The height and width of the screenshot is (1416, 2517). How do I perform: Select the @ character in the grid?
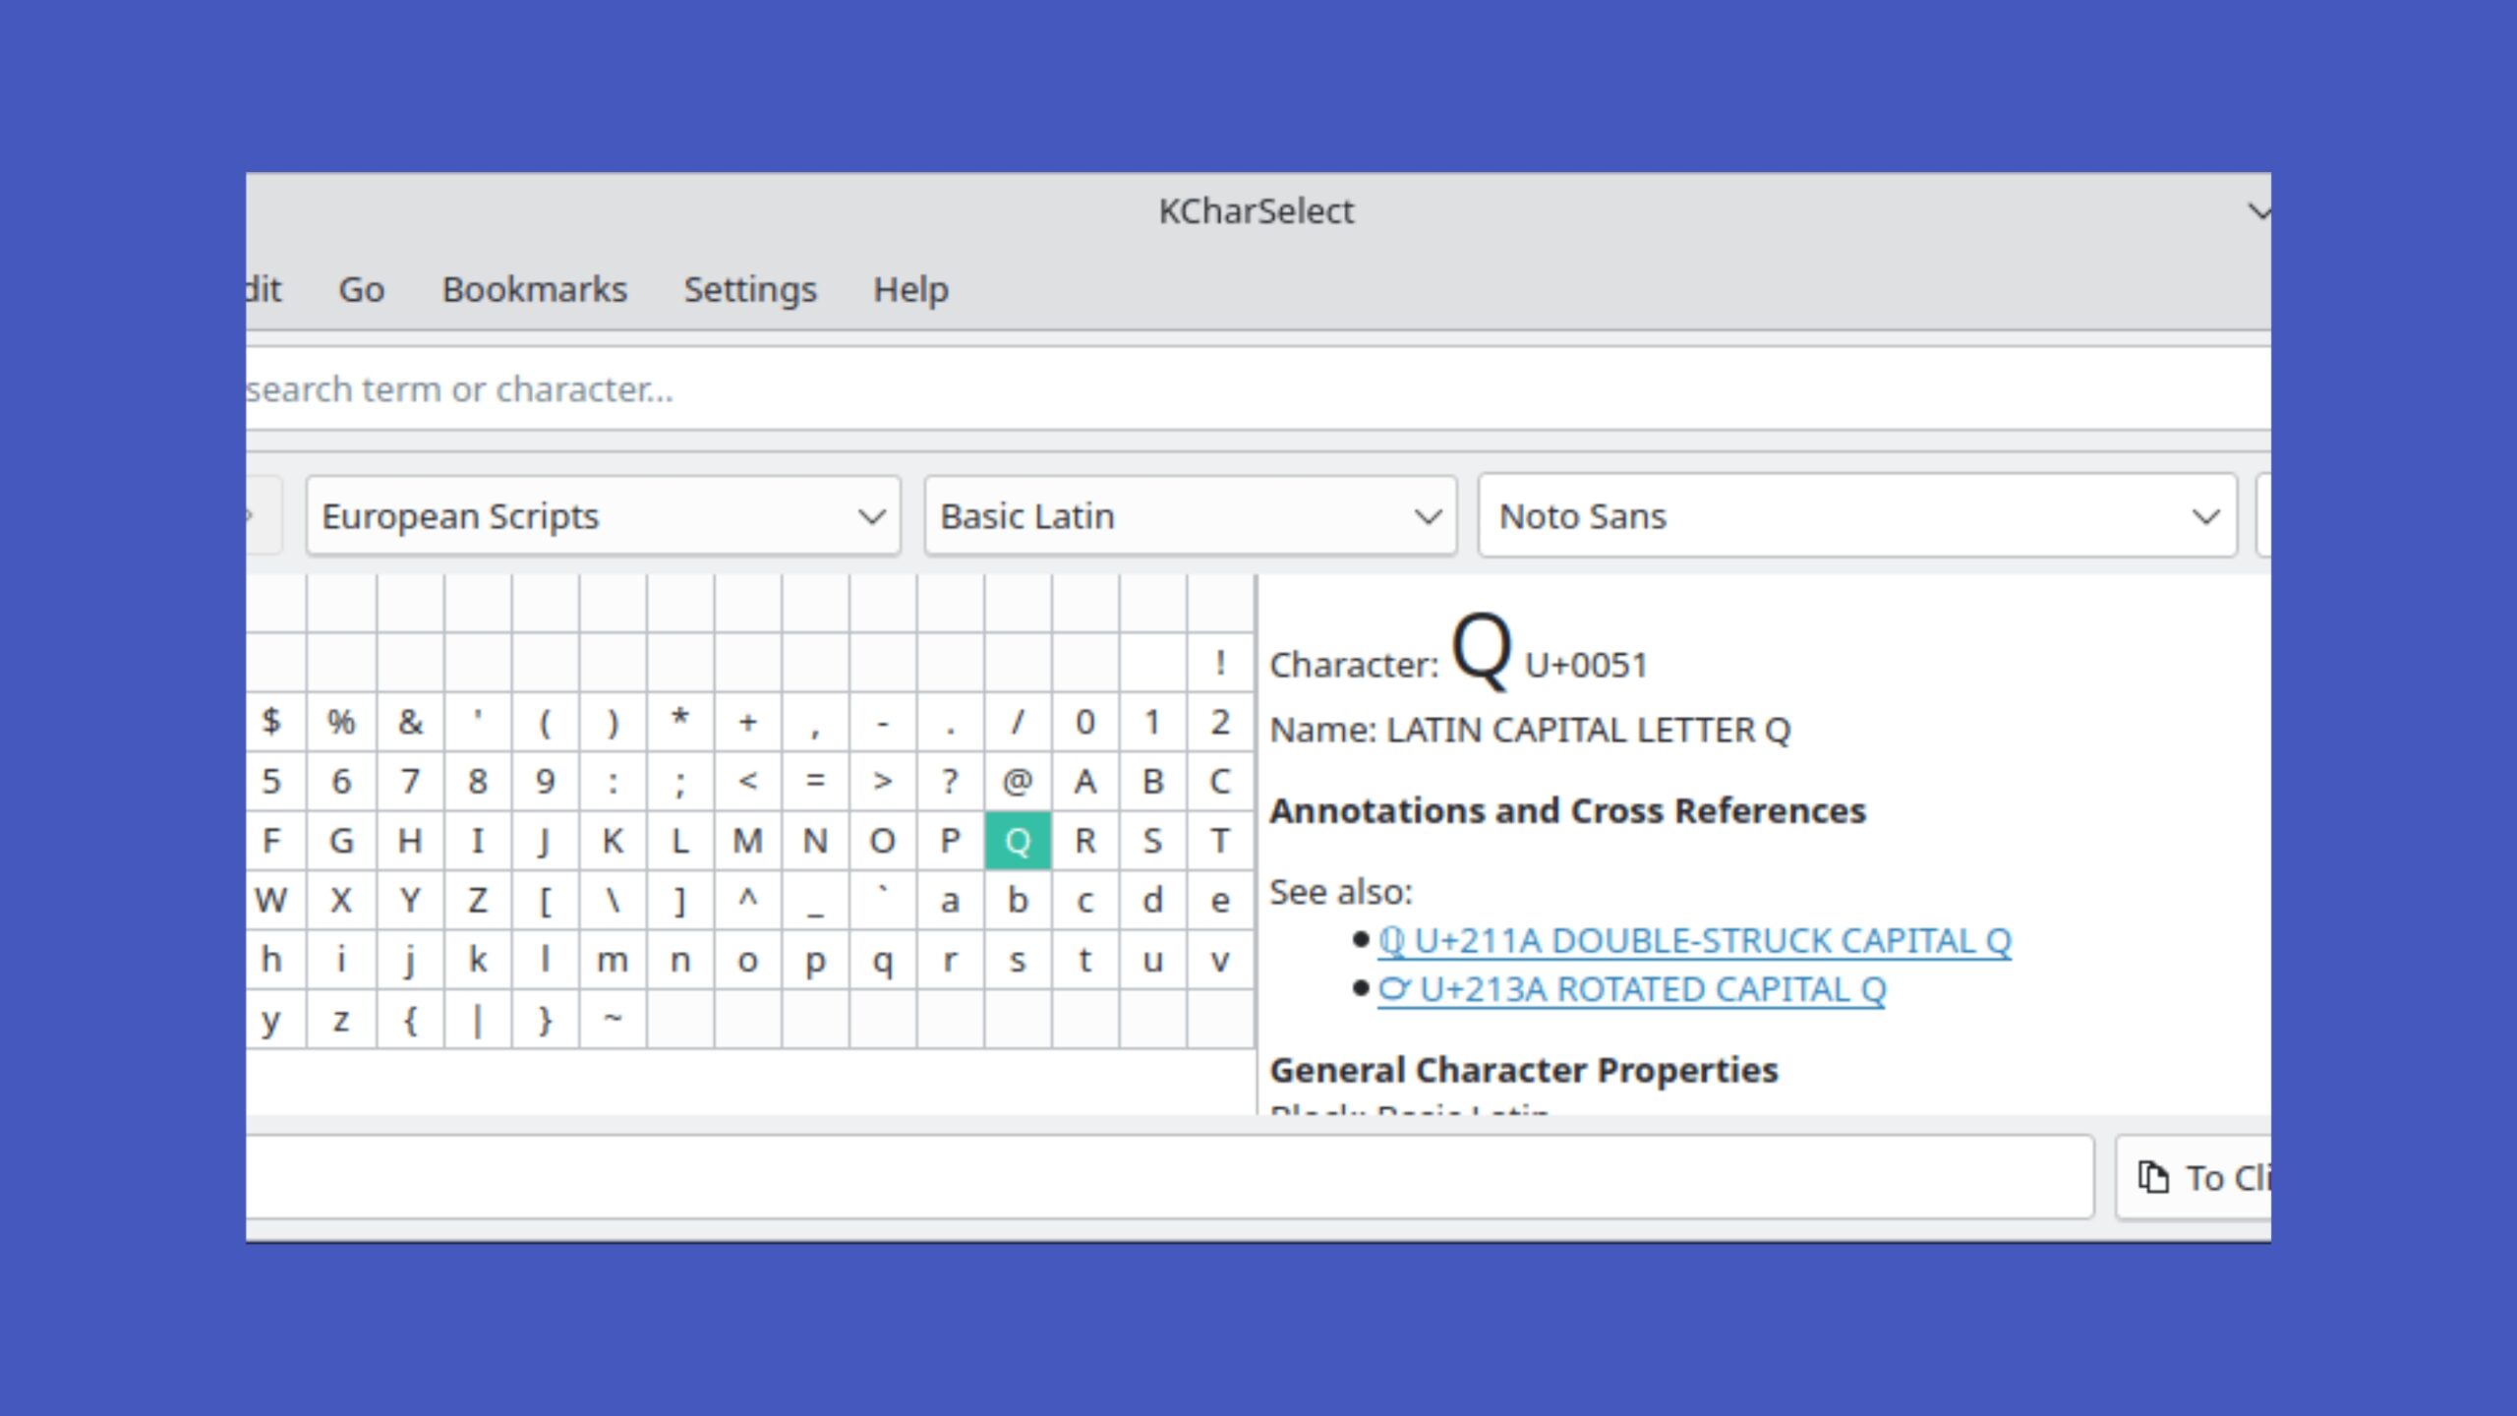click(1018, 782)
